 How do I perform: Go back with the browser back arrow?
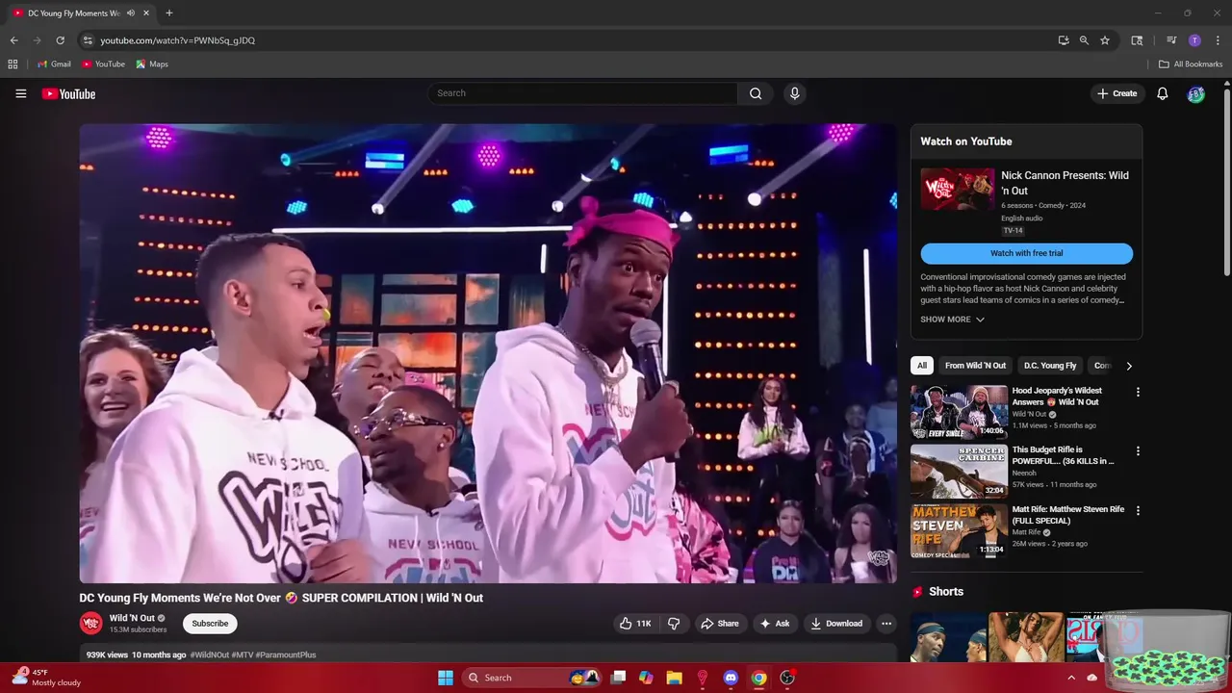click(13, 40)
